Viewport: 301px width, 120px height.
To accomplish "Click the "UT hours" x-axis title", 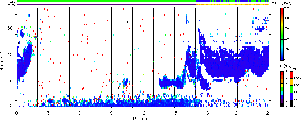I will tap(143, 118).
